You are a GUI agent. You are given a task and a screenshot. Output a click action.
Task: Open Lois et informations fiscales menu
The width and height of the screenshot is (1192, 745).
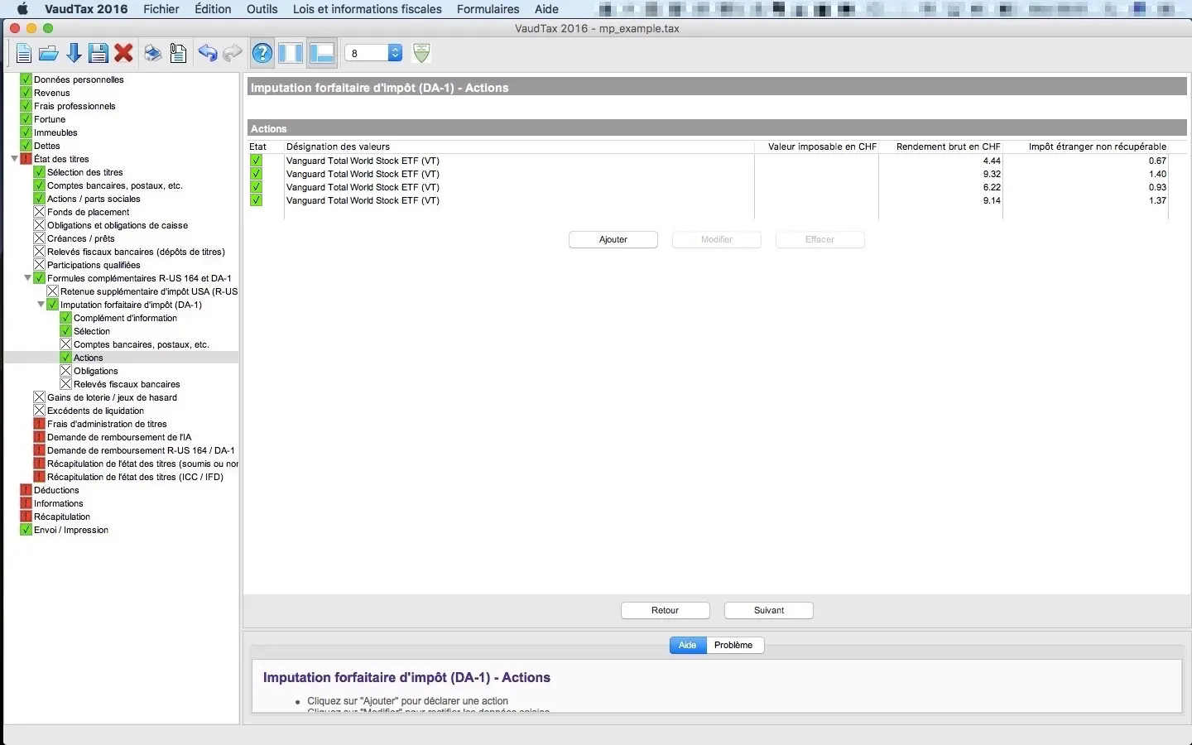click(368, 9)
